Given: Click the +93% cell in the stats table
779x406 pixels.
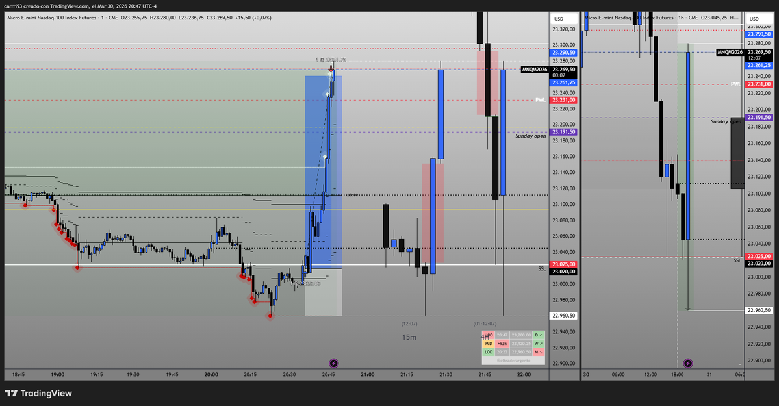Looking at the screenshot, I should [x=502, y=344].
